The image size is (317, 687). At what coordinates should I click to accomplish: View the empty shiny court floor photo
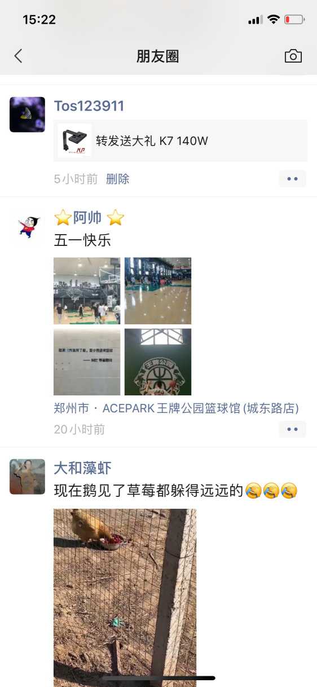point(158,290)
